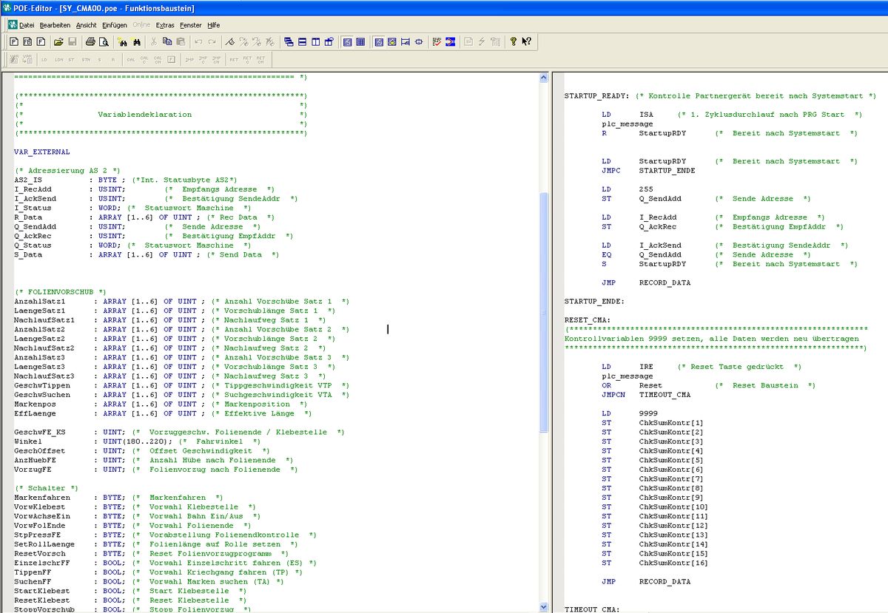Insert LDN instruction from the IL toolbar
Image resolution: width=888 pixels, height=613 pixels.
click(59, 59)
